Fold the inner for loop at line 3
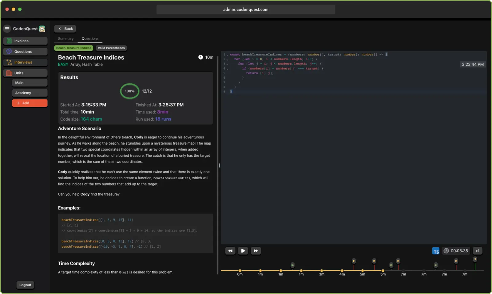The image size is (492, 294). [228, 64]
